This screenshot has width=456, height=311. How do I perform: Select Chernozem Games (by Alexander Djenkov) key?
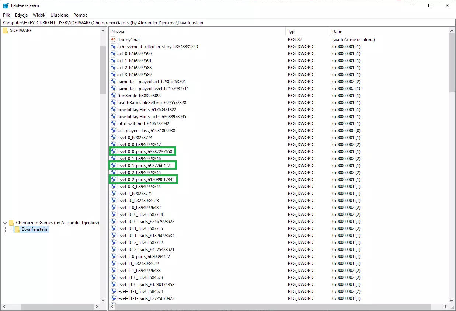pos(58,223)
